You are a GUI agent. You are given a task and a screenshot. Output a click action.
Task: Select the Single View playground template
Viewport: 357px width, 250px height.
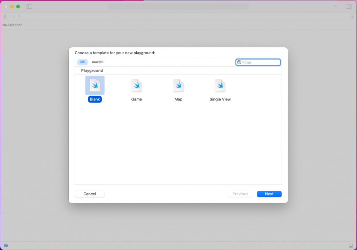coord(220,85)
